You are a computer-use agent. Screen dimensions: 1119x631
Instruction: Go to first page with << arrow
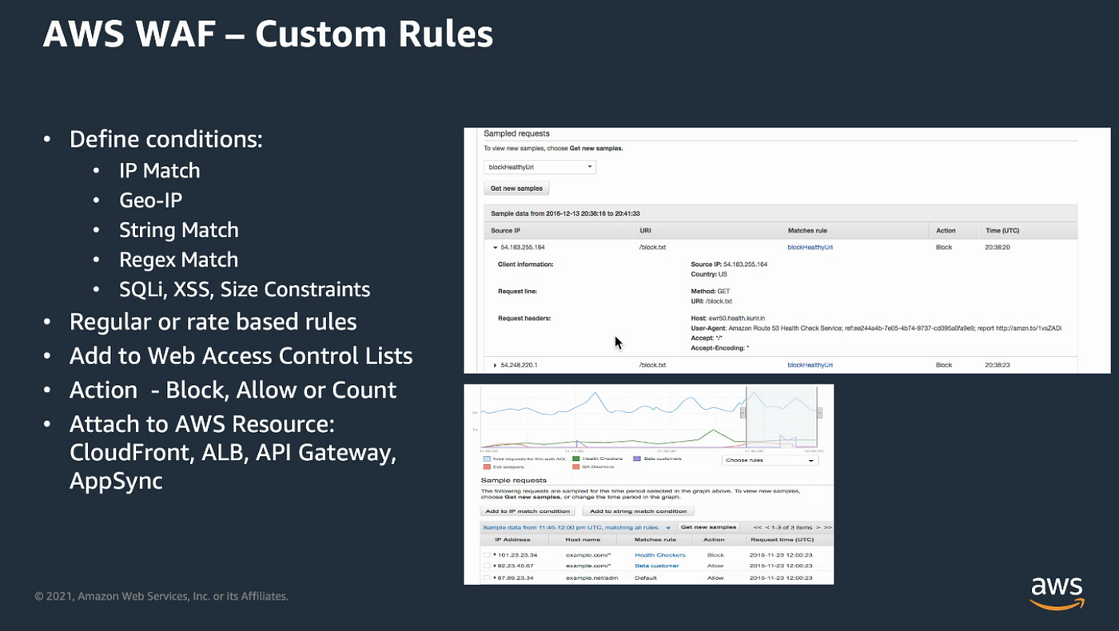[x=757, y=527]
